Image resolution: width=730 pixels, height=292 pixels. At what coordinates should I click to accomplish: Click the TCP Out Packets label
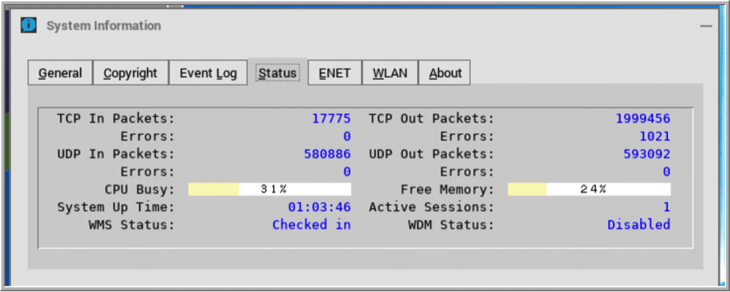(431, 118)
